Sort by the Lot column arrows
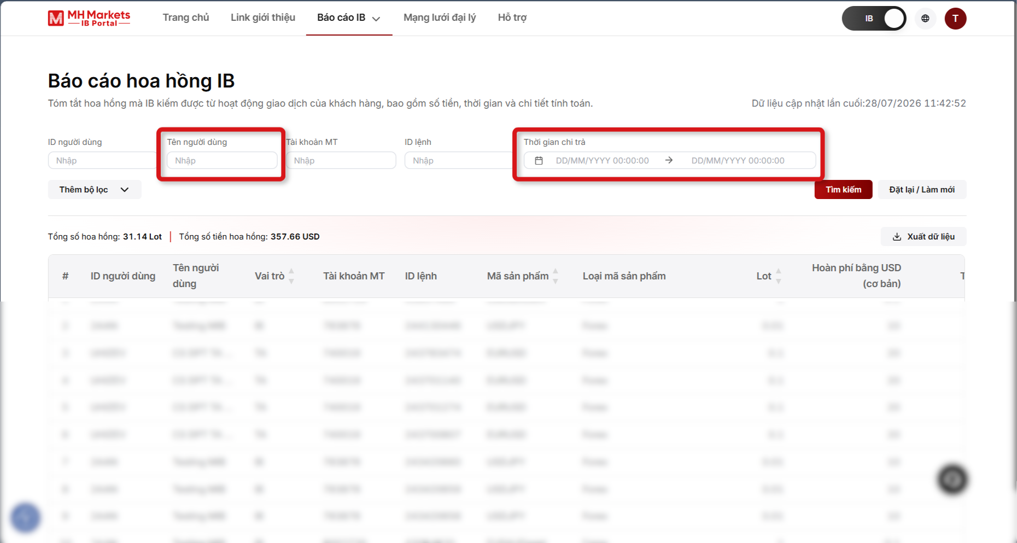Image resolution: width=1017 pixels, height=543 pixels. tap(779, 276)
